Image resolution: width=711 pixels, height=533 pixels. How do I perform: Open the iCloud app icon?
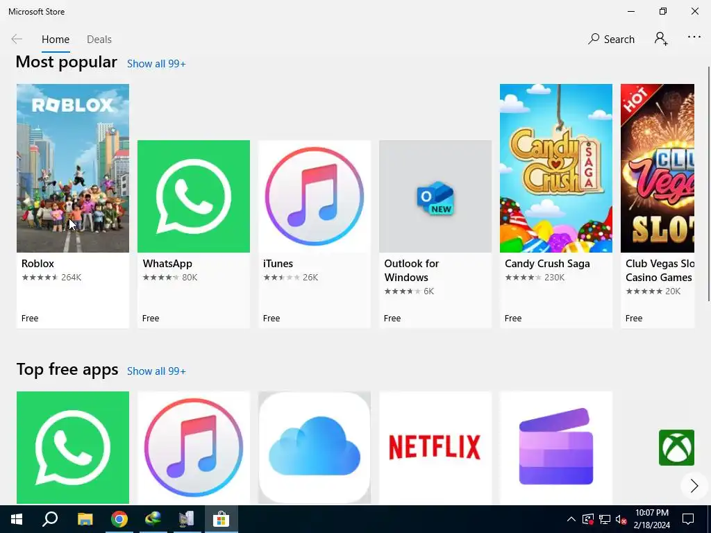click(315, 448)
